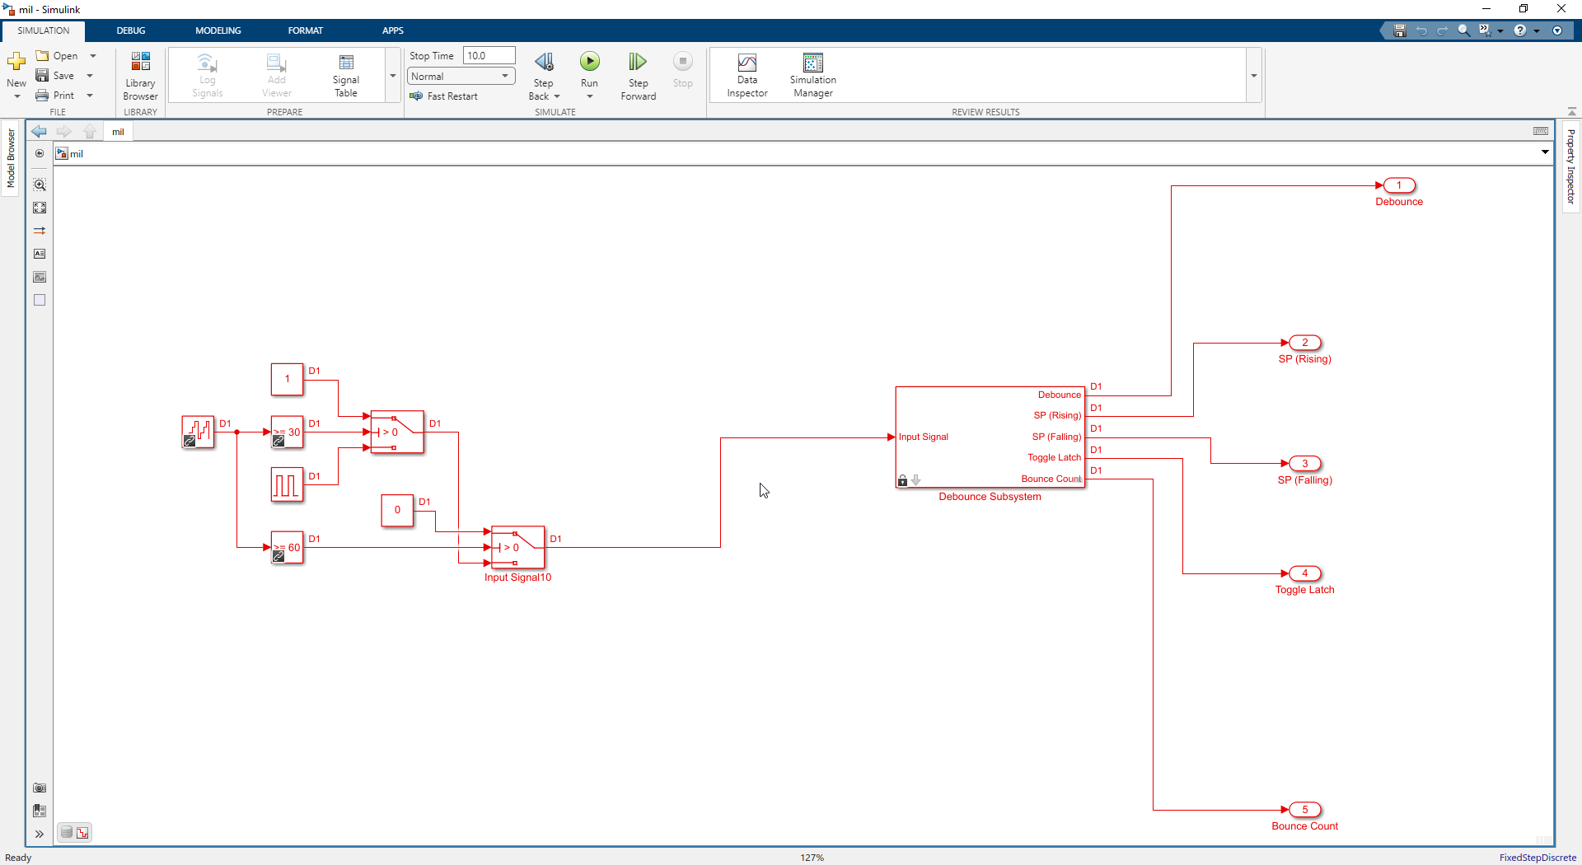Screen dimensions: 1582x865
Task: Click the keyboard icon at canvas top right
Action: 1541,131
